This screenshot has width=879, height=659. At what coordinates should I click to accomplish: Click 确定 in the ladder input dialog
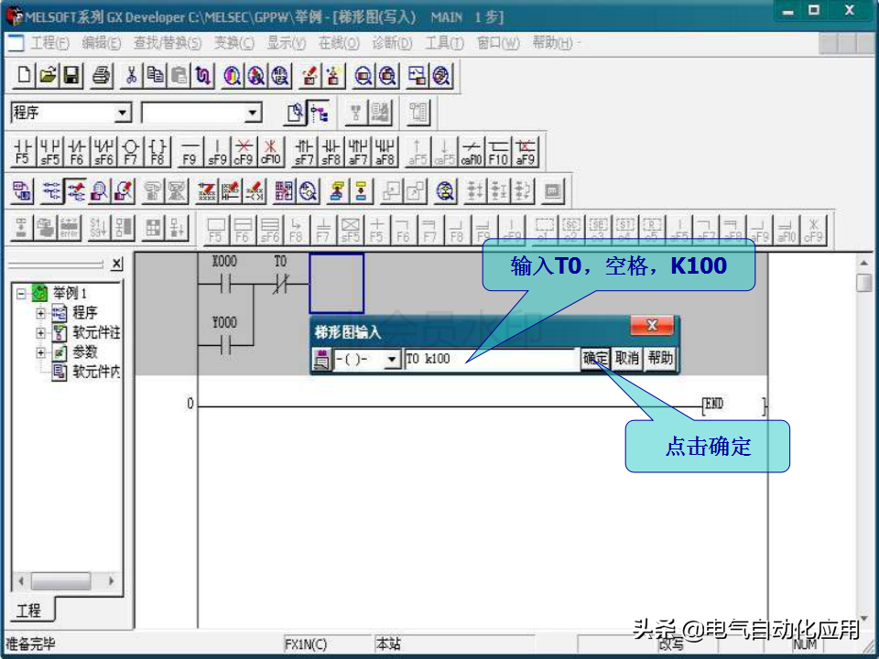click(595, 359)
